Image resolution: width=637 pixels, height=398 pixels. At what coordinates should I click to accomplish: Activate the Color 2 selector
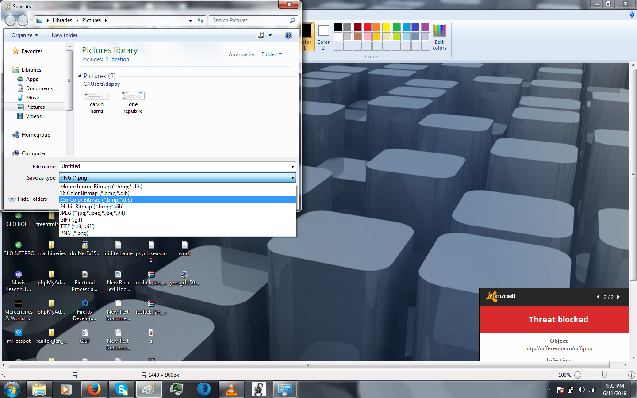pos(323,35)
